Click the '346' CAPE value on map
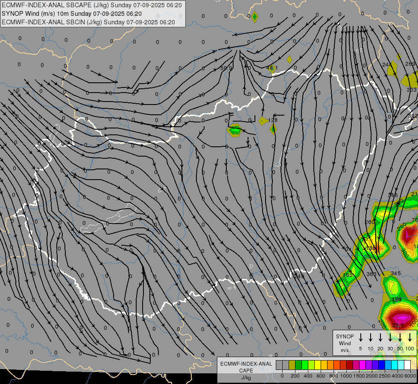Screen dimensions: 418x384 393,195
